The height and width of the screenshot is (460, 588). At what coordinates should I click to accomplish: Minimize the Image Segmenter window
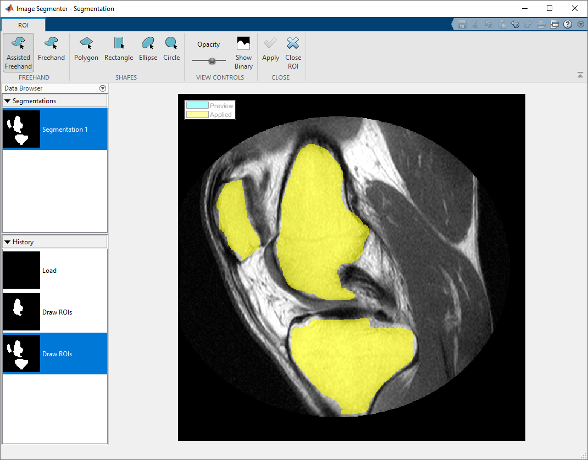point(525,8)
